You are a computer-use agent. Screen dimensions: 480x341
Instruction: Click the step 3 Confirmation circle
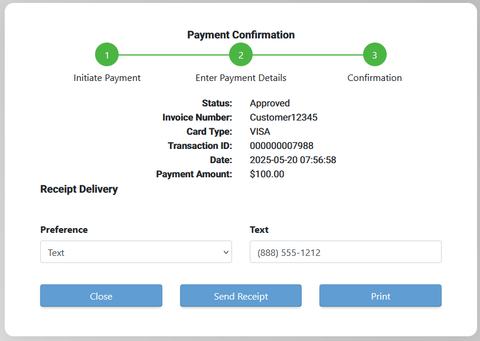(x=374, y=55)
